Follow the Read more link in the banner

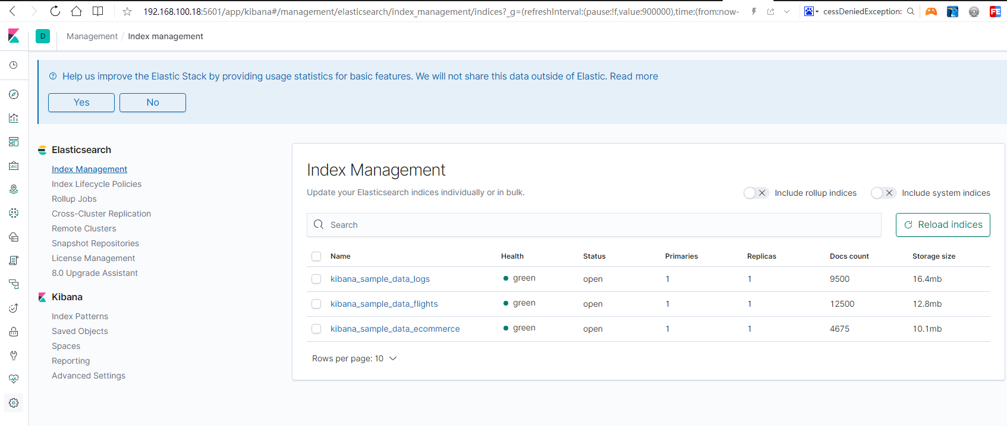point(634,76)
